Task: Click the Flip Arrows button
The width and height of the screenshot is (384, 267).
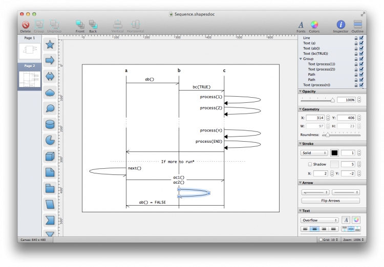Action: [330, 201]
